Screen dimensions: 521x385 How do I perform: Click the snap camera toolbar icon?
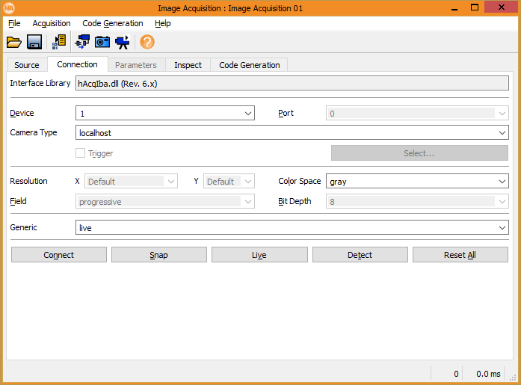coord(102,42)
